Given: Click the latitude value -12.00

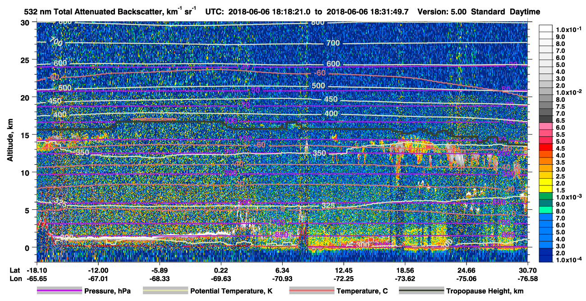Looking at the screenshot, I should click(x=98, y=270).
